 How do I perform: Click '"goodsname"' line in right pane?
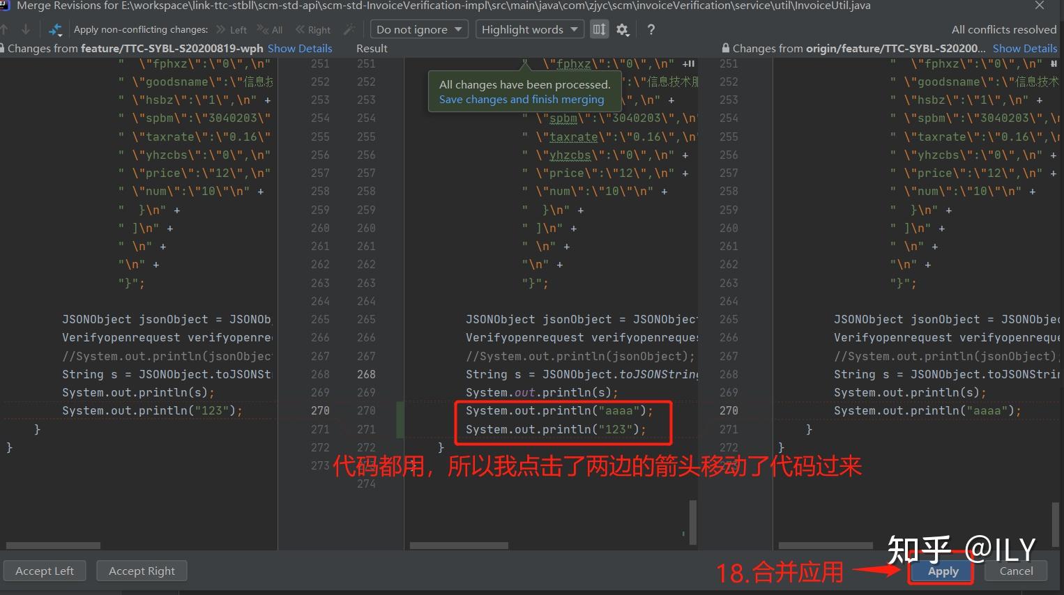click(974, 82)
